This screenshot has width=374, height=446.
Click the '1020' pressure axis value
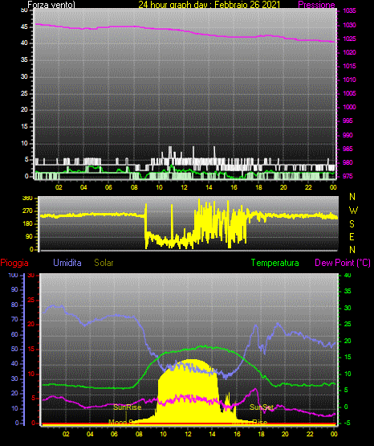tap(349, 52)
